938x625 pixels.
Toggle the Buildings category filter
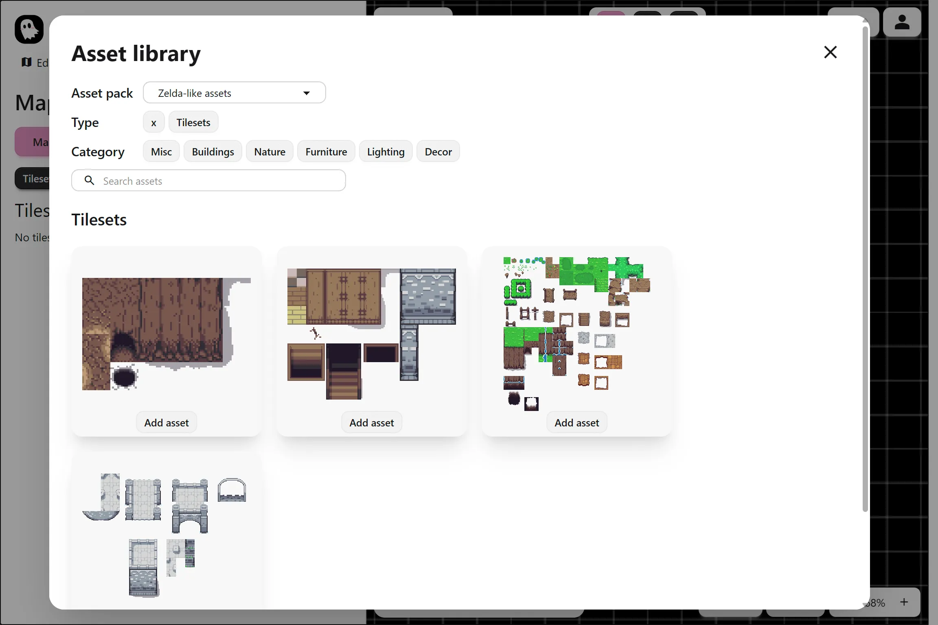(x=213, y=152)
